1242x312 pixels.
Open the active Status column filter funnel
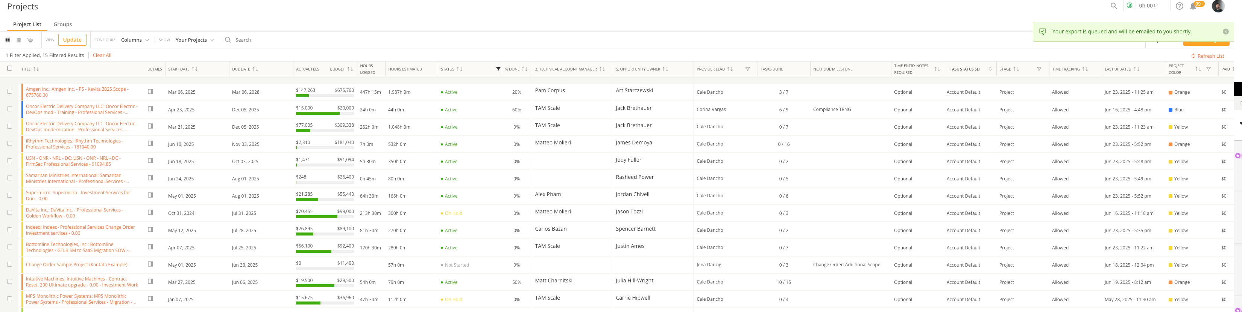pos(498,69)
